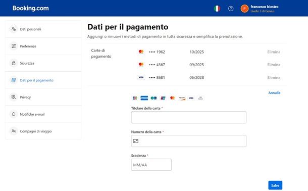
Task: Open the Dati personali section icon
Action: 14,29
